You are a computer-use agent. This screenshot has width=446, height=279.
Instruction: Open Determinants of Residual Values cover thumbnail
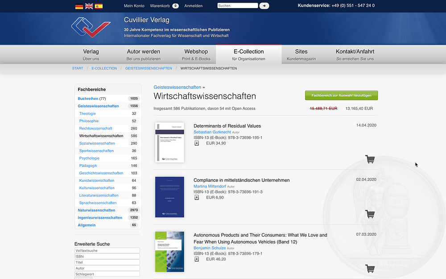169,142
